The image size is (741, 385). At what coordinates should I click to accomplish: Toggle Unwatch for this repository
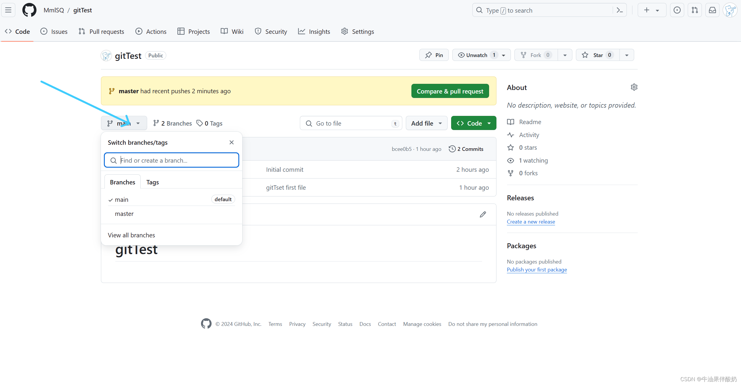477,55
